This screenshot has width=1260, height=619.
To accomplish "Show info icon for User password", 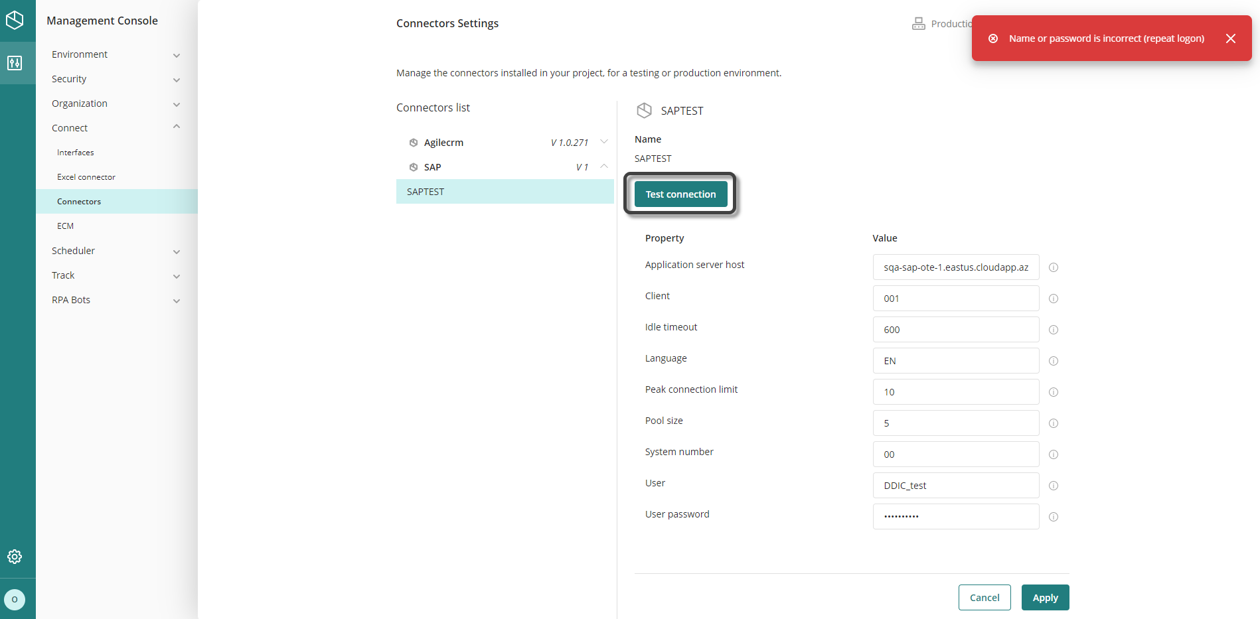I will 1054,517.
